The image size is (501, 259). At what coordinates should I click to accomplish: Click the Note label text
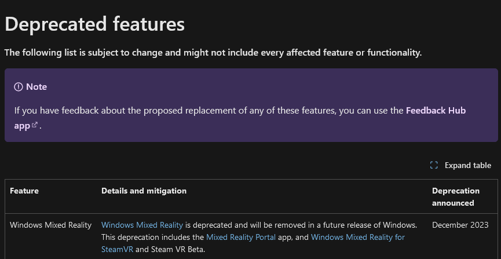point(36,87)
